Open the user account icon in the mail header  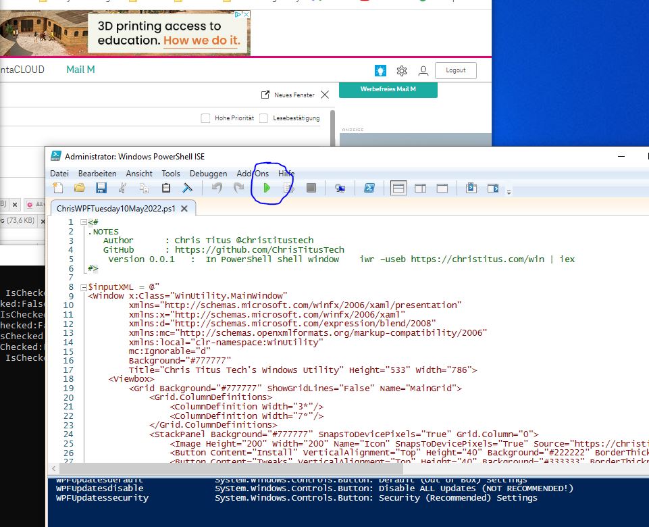423,71
